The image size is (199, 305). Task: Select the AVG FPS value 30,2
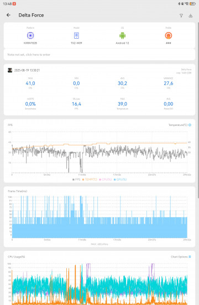pyautogui.click(x=122, y=83)
